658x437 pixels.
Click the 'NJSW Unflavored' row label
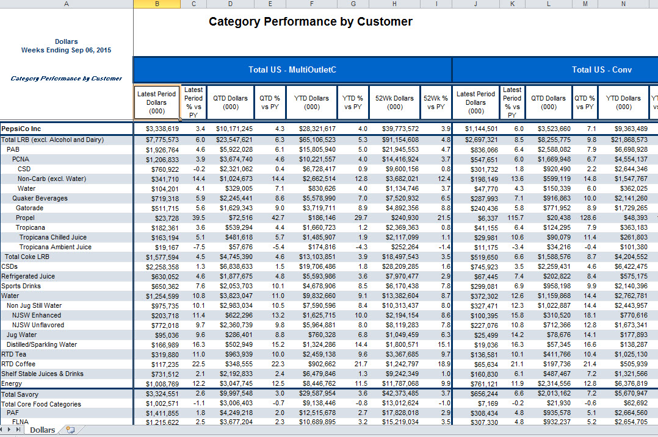pyautogui.click(x=38, y=325)
